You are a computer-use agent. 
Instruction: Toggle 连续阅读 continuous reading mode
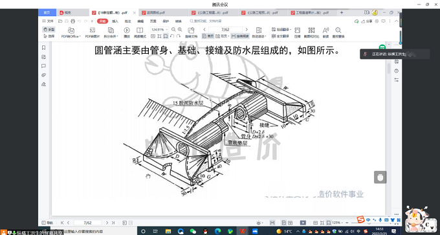click(x=240, y=36)
